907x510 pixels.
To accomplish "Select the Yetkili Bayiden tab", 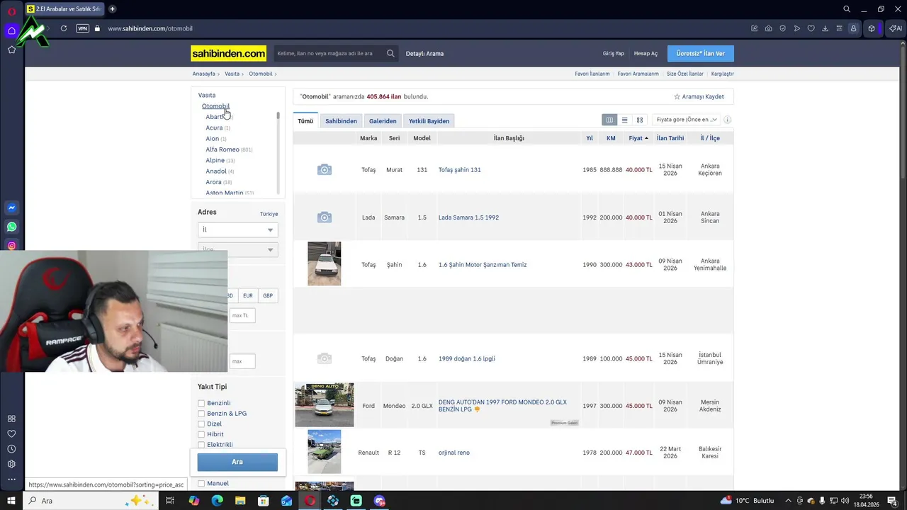I will 429,121.
